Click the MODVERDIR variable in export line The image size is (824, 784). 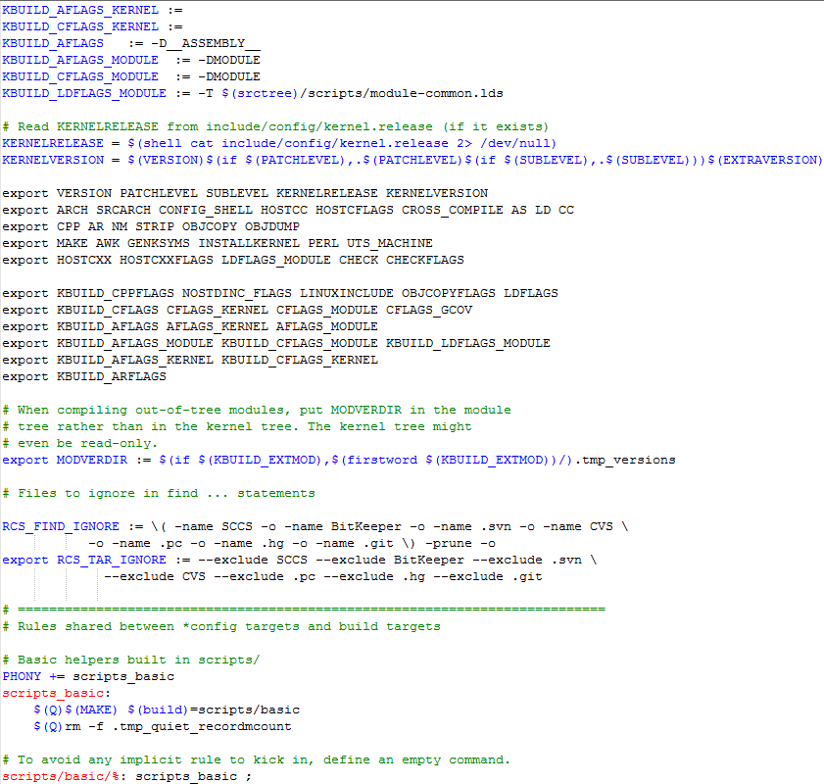(x=92, y=461)
